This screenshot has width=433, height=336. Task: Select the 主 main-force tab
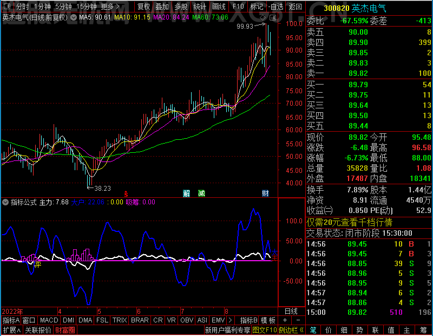(407, 330)
